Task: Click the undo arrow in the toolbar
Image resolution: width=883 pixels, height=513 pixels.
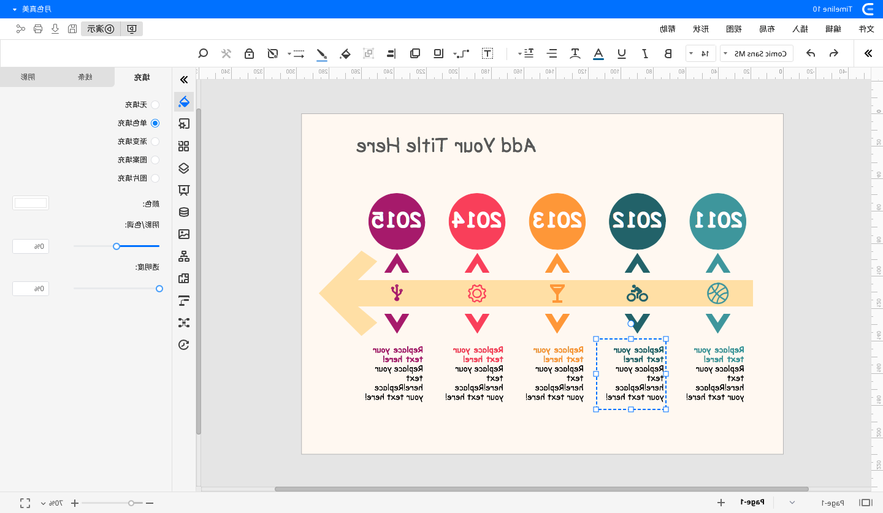Action: (833, 53)
